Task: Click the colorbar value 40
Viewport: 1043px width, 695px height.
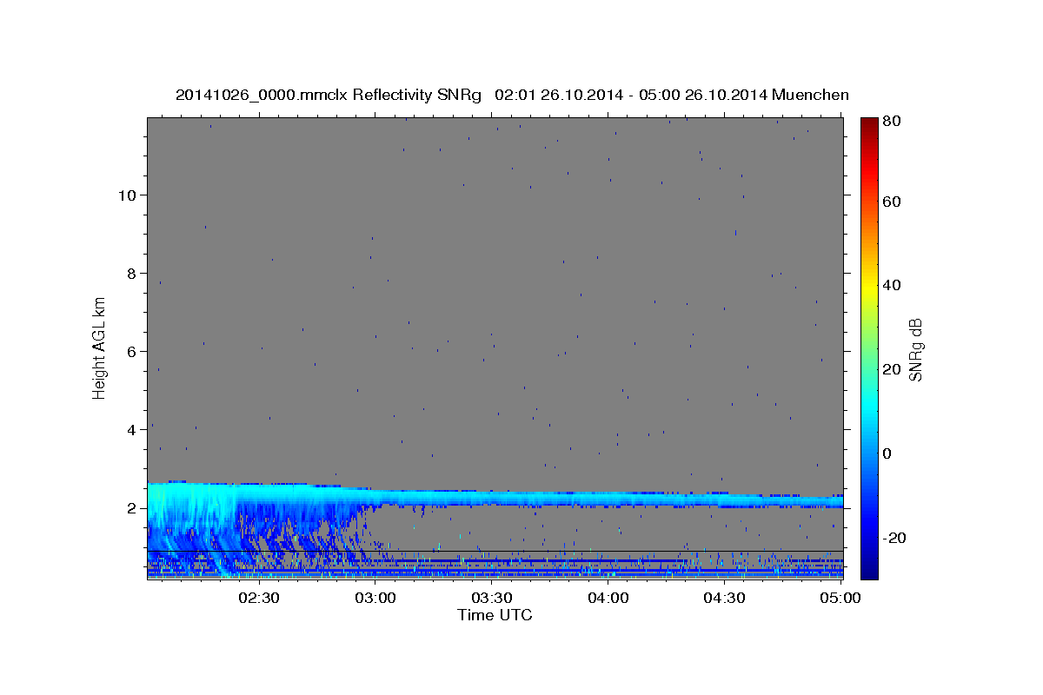Action: 894,286
